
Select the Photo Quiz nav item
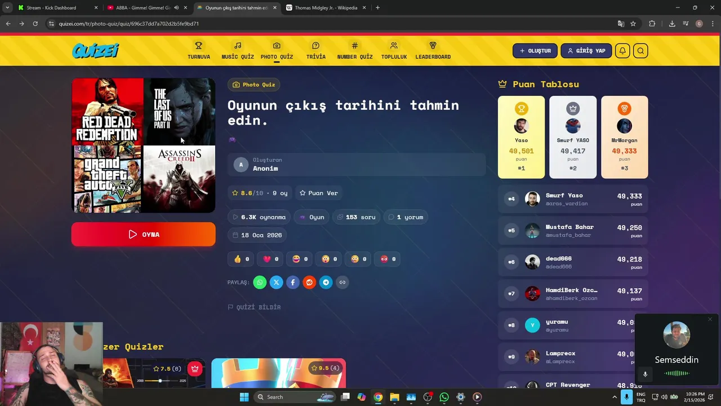coord(277,51)
